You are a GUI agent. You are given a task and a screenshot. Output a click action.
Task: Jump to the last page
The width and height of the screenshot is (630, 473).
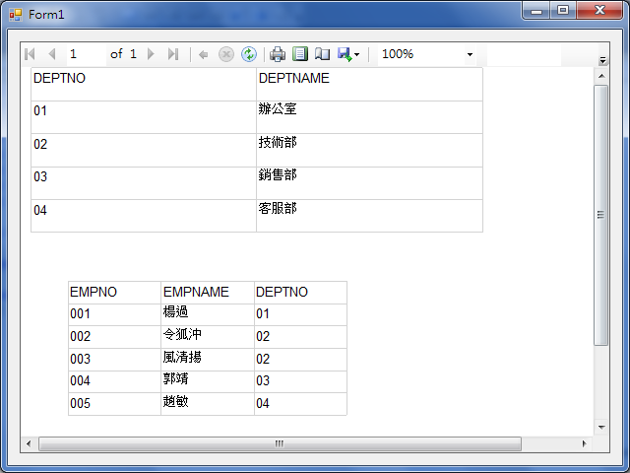tap(173, 54)
